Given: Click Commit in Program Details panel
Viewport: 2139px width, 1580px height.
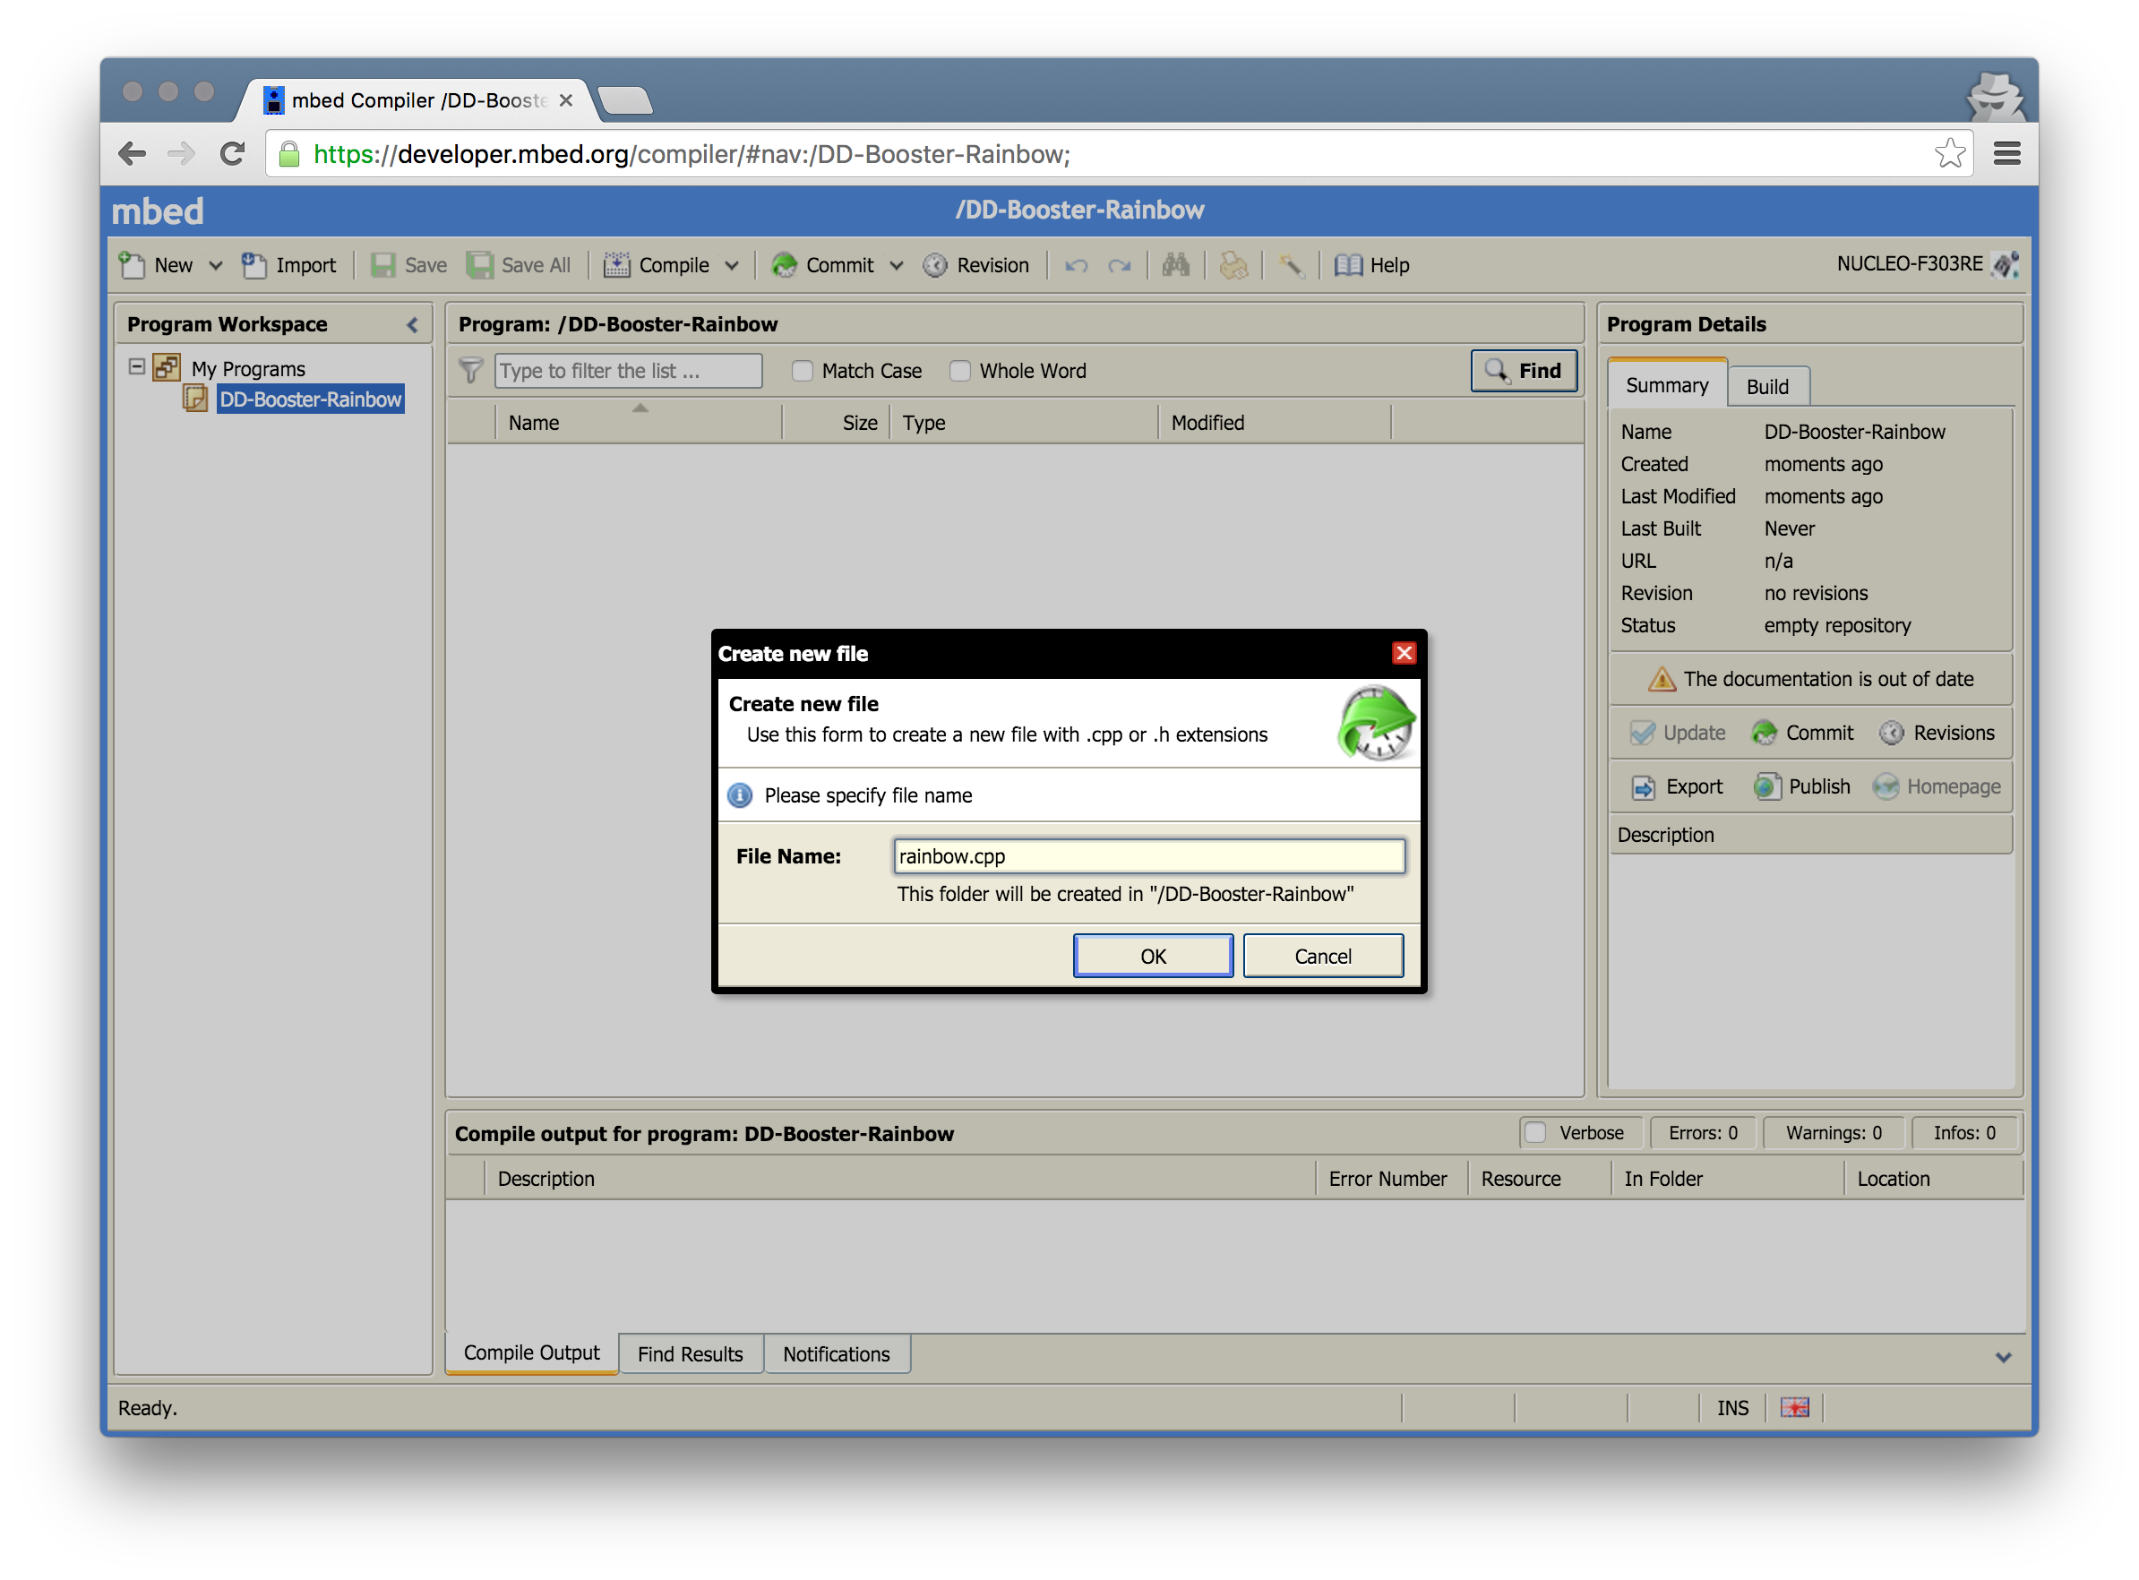Looking at the screenshot, I should coord(1801,733).
